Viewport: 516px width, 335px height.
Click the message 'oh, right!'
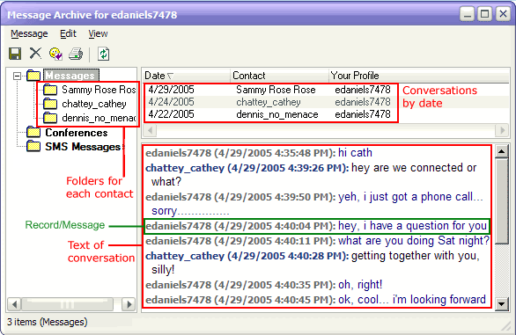click(360, 285)
